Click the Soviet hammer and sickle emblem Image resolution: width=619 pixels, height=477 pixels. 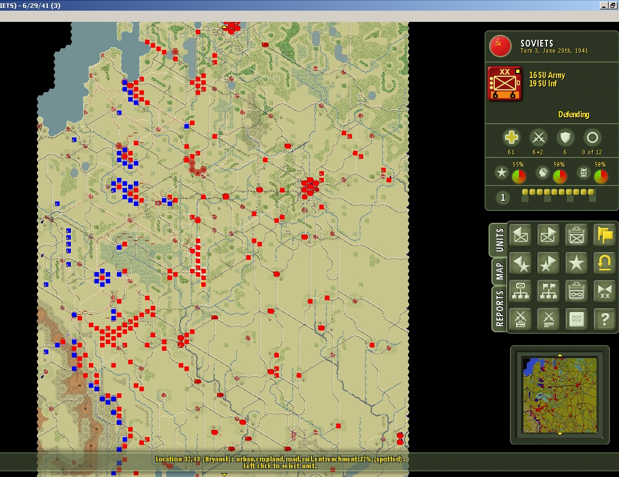pyautogui.click(x=500, y=46)
